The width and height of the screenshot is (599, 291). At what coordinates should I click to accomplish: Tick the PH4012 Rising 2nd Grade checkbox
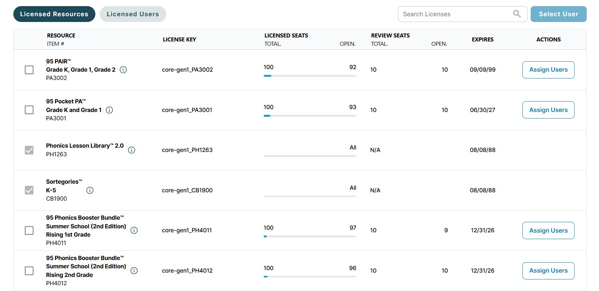(x=29, y=271)
